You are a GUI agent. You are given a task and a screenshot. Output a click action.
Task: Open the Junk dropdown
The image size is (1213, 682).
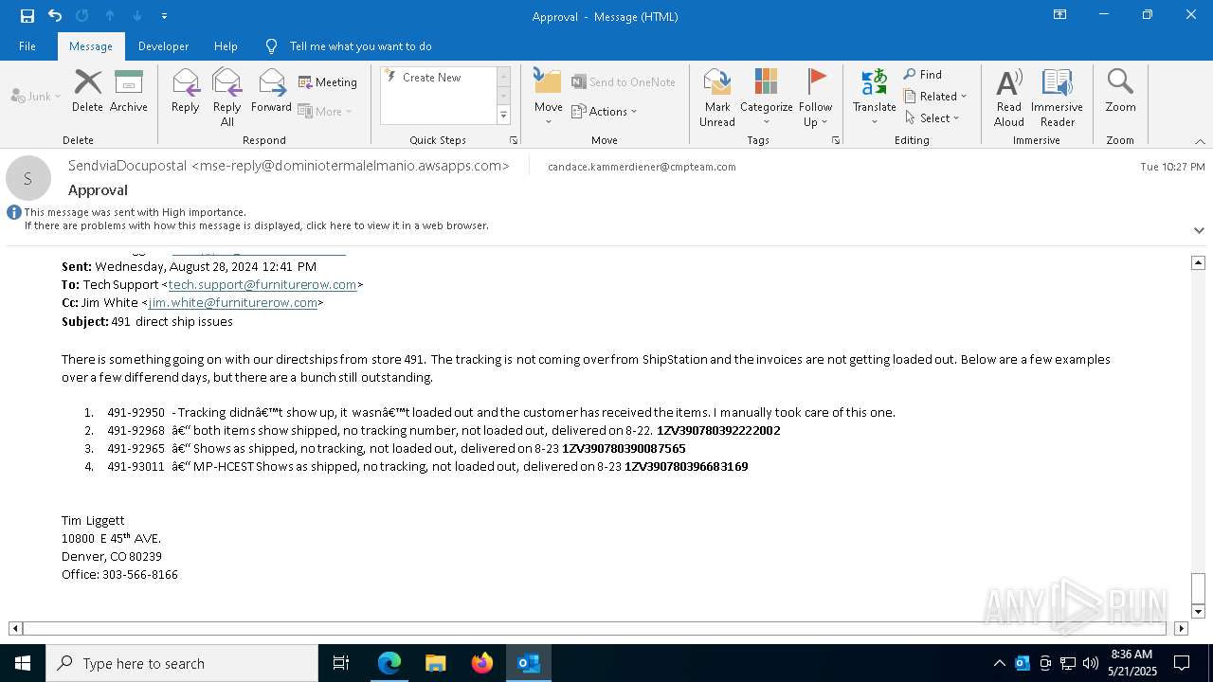[x=36, y=96]
